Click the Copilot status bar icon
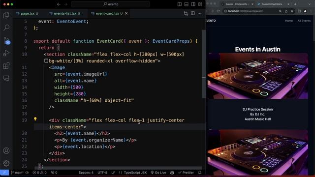The height and width of the screenshot is (177, 315). click(x=172, y=173)
